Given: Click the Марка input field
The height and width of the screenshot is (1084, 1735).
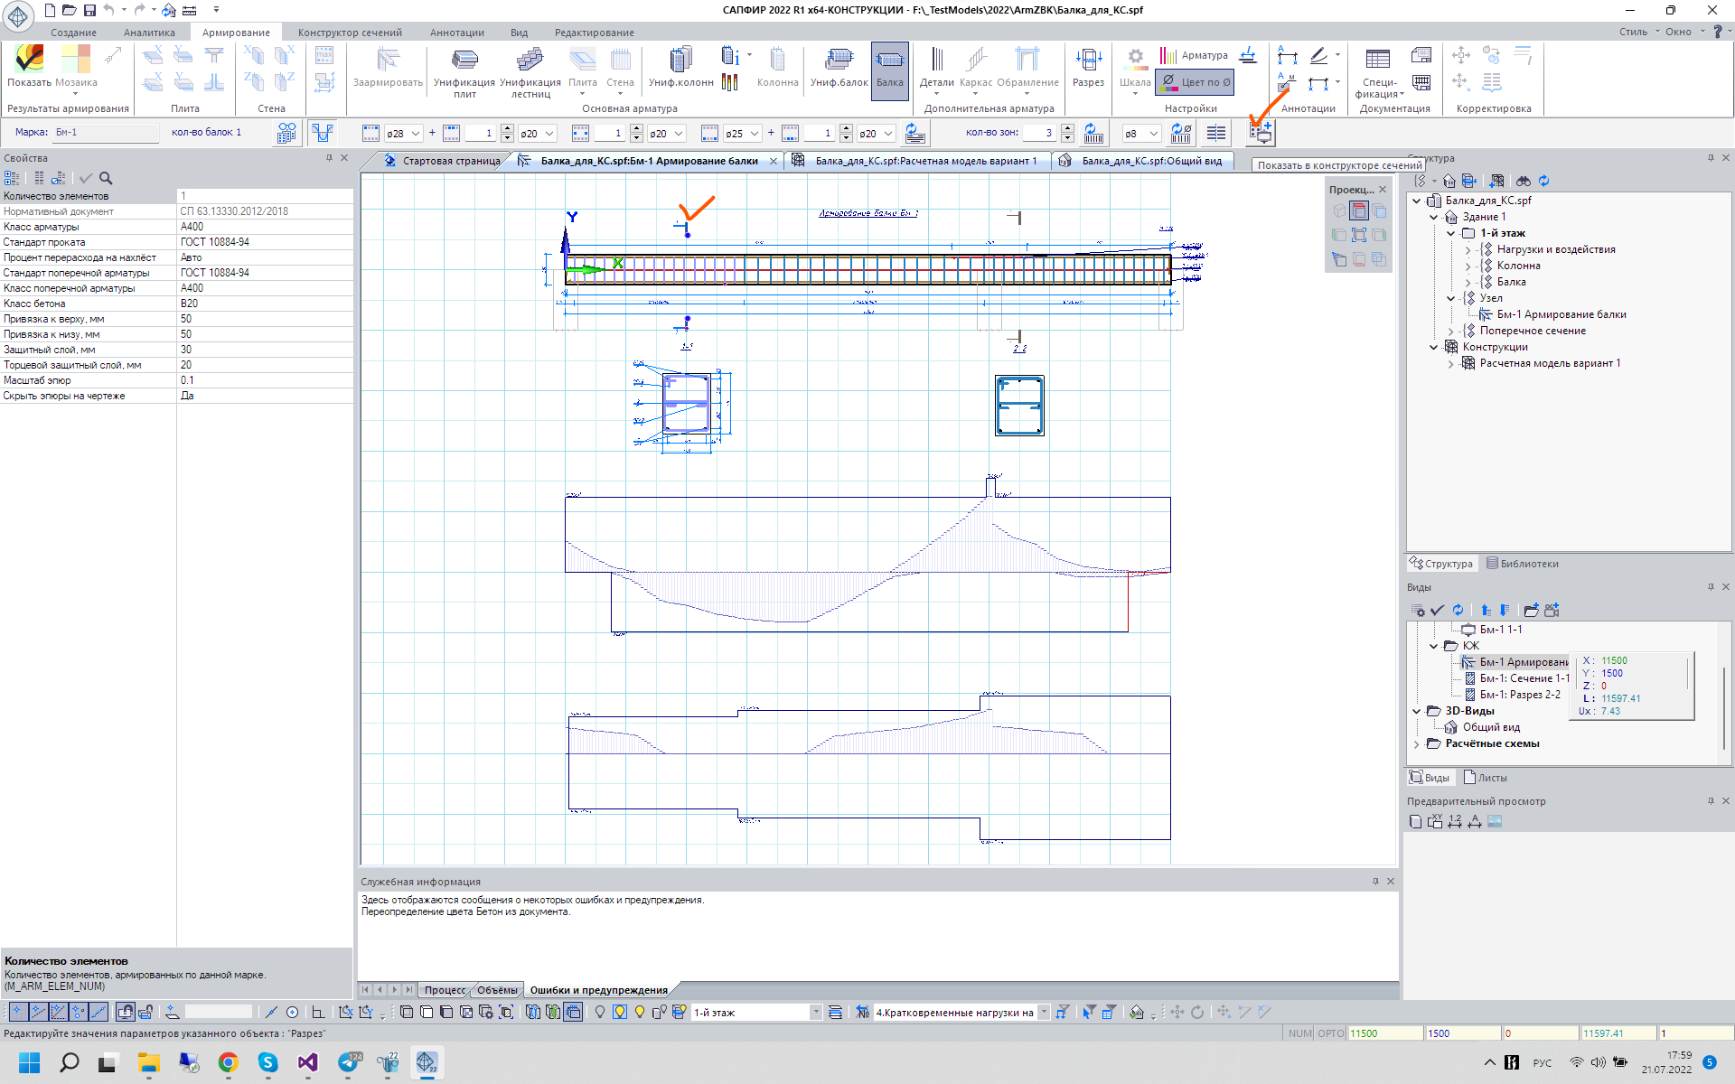Looking at the screenshot, I should coord(104,133).
